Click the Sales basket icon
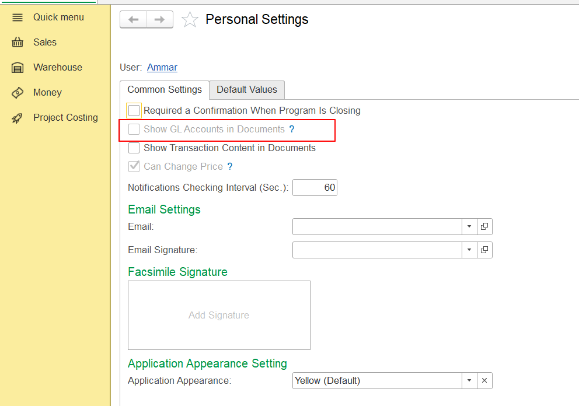Screen dimensions: 579x406 (x=18, y=43)
